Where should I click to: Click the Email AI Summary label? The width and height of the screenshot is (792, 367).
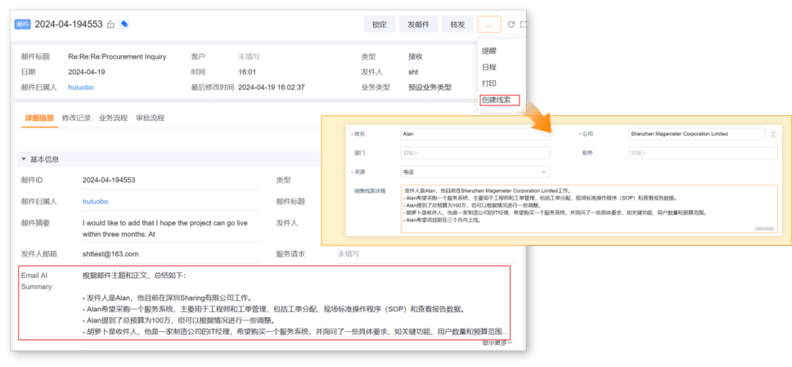pos(36,281)
